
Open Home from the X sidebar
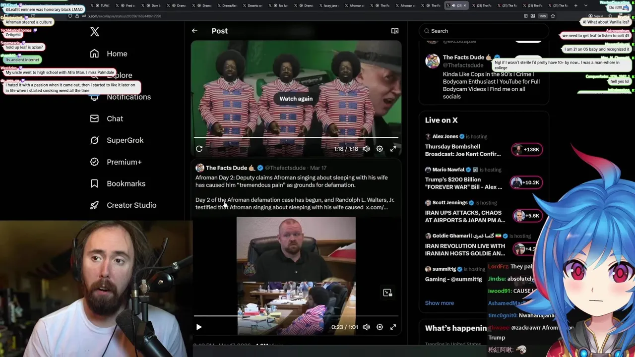point(109,54)
